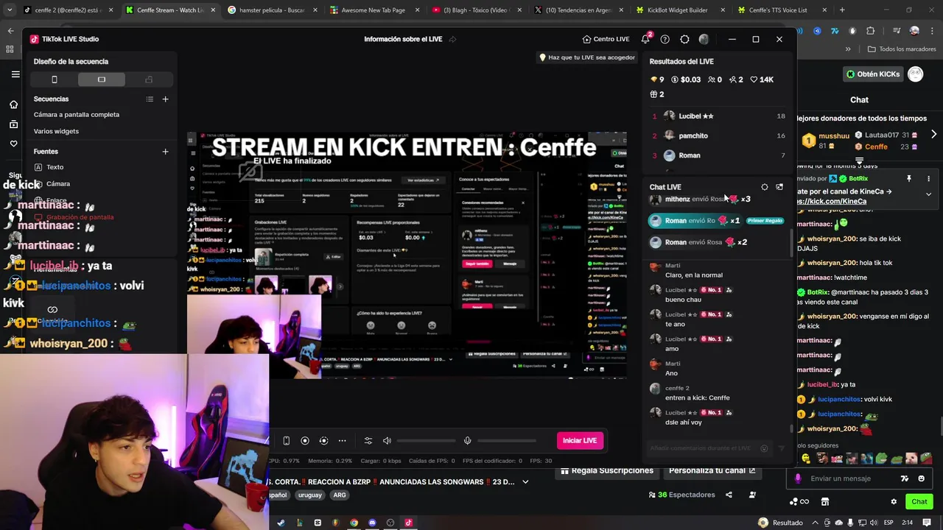Viewport: 943px width, 530px height.
Task: Click the Kick share icon next to Espectadores
Action: point(729,495)
